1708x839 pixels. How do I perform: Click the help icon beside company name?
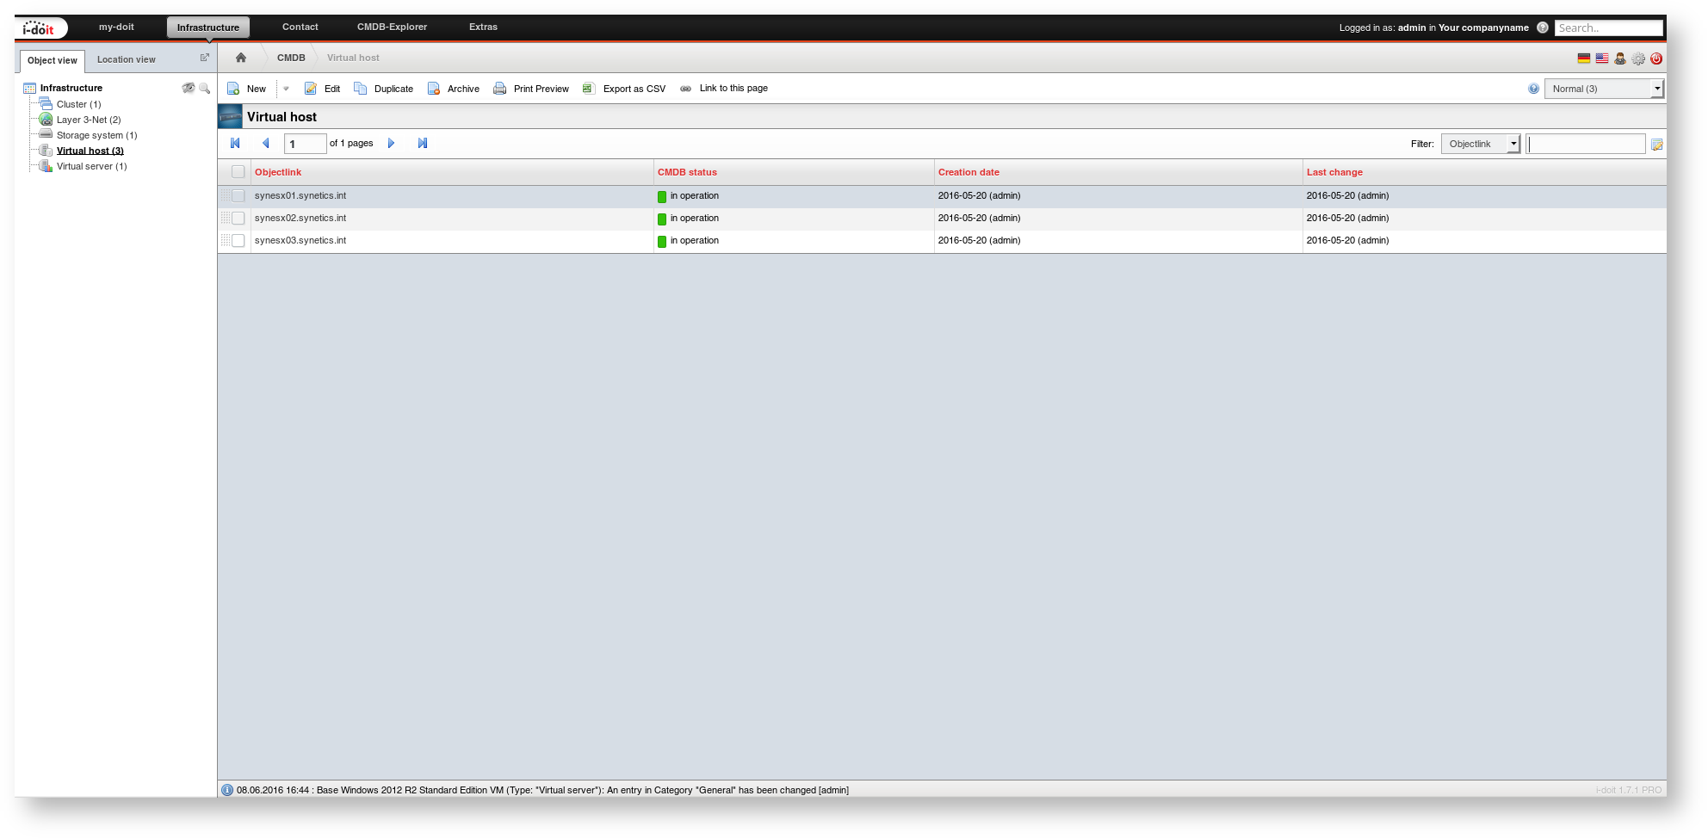pos(1543,28)
